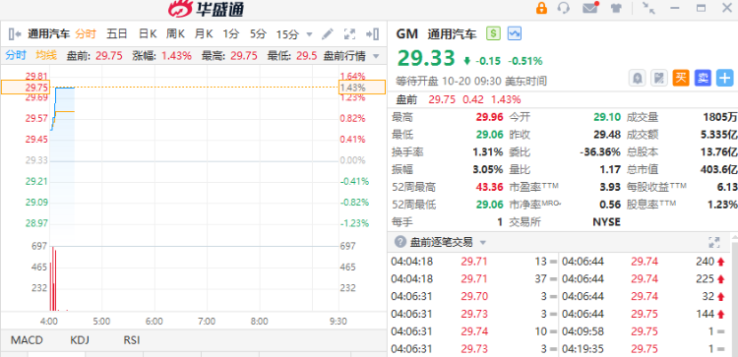Click the 委比 value -36.36%
The image size is (738, 357).
point(600,151)
